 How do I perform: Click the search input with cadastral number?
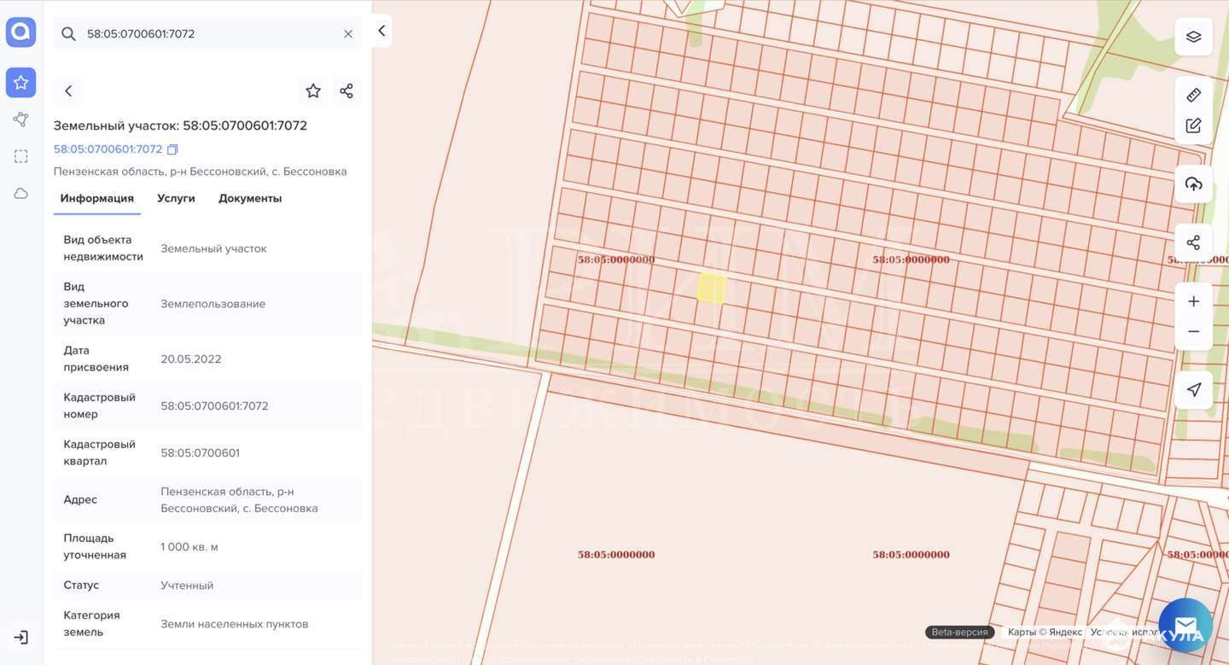click(x=207, y=34)
